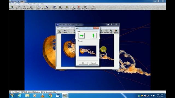Click the ACDSee taskbar button

[65, 96]
